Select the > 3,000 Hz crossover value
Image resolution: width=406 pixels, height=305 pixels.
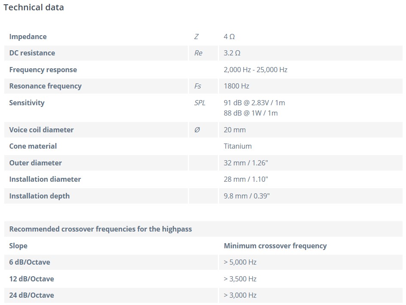240,295
